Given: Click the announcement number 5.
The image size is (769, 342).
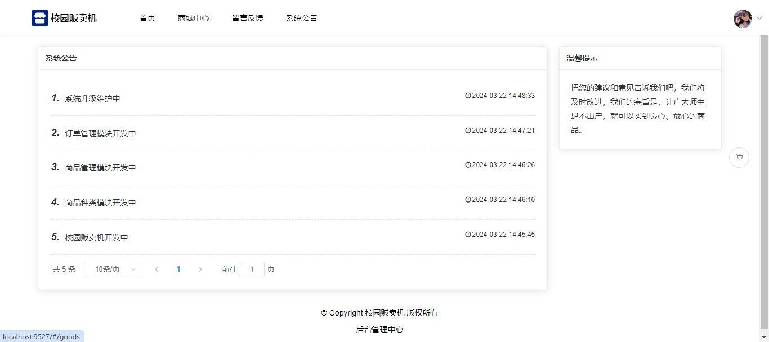Looking at the screenshot, I should [x=55, y=237].
